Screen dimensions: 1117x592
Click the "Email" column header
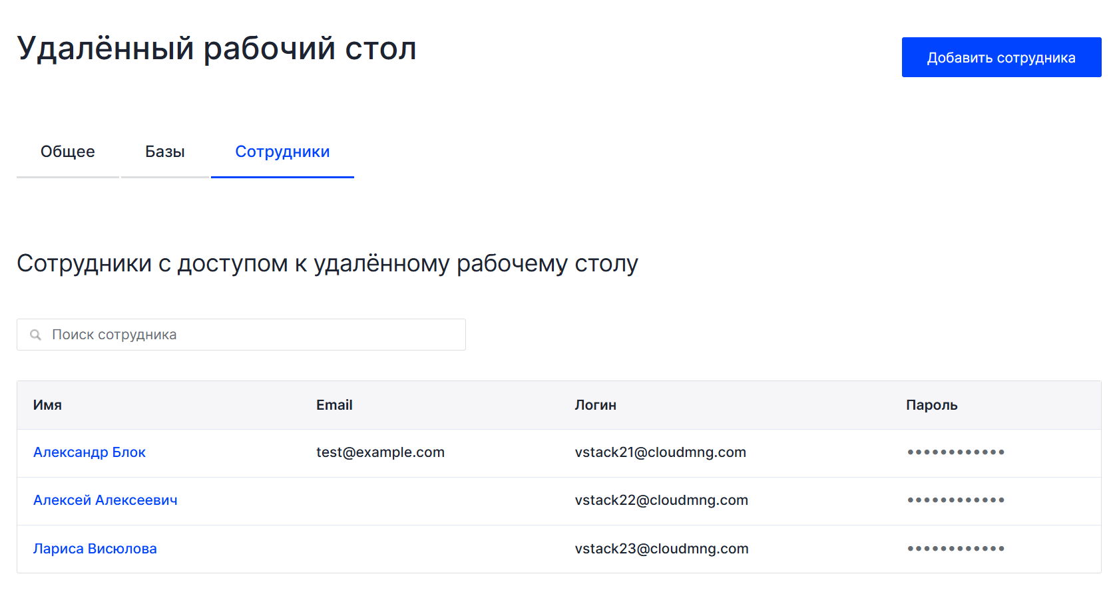click(x=334, y=405)
